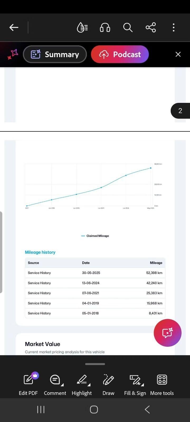190x422 pixels.
Task: Tap the back arrow in top bar
Action: 14,27
